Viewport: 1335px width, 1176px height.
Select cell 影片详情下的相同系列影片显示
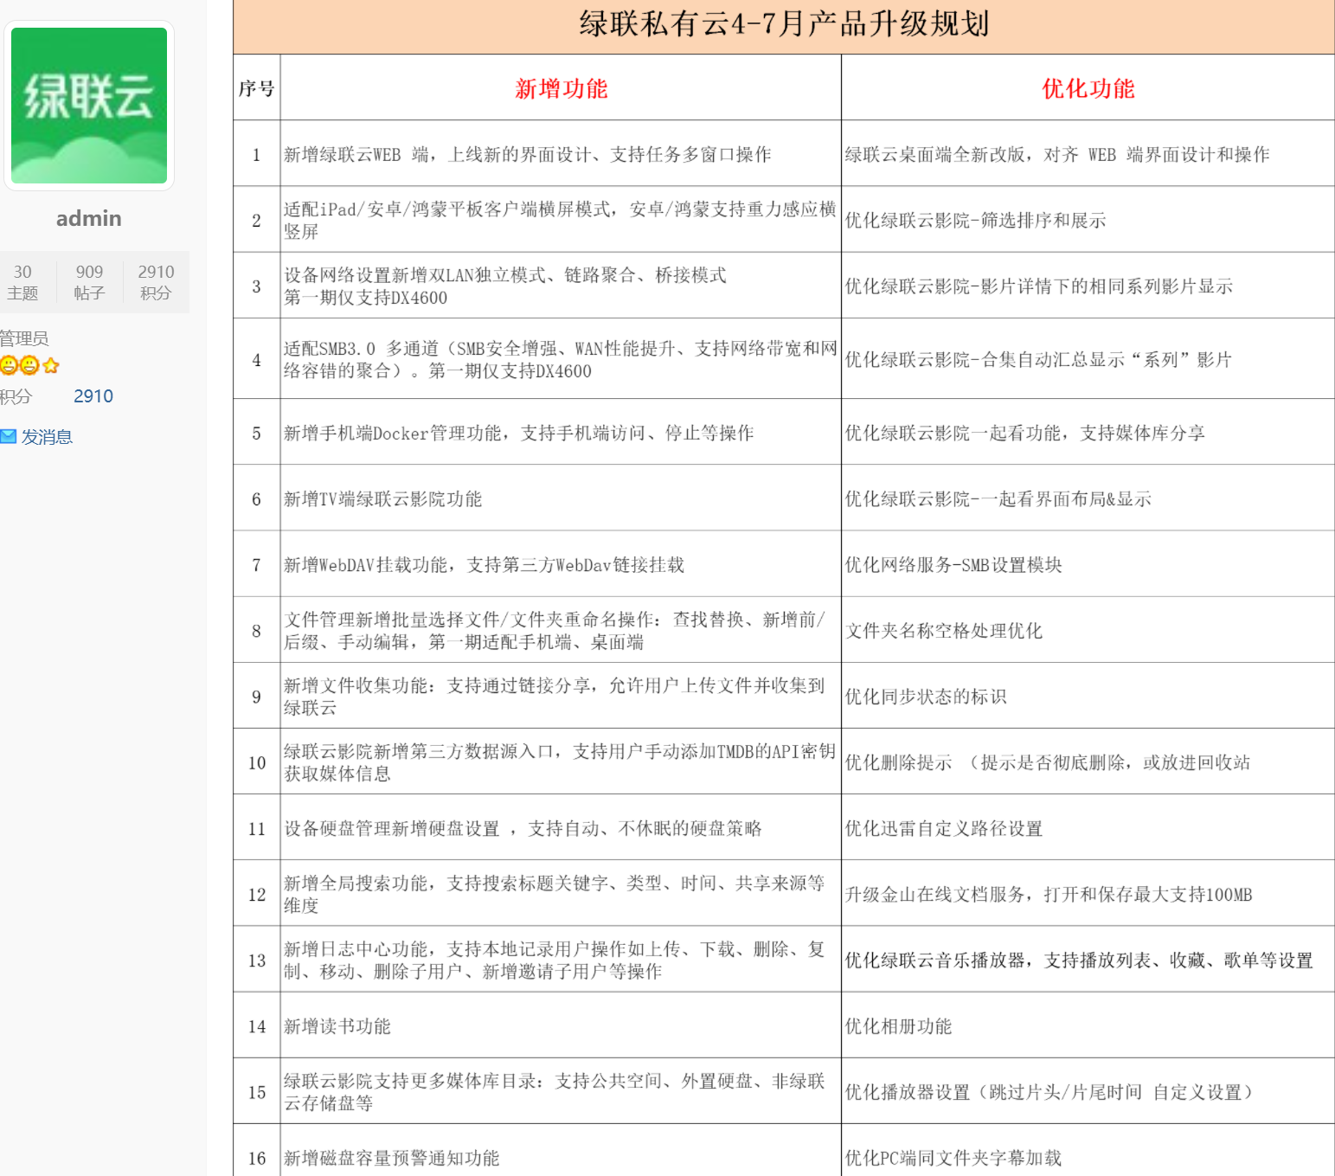pyautogui.click(x=1088, y=286)
